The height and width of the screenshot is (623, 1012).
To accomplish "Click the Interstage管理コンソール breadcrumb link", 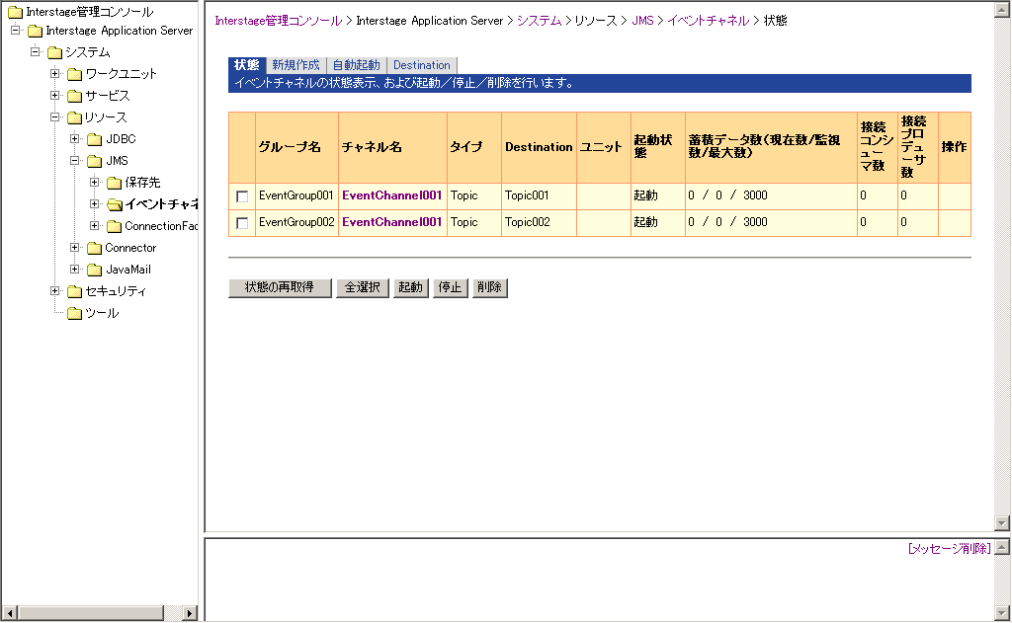I will (x=278, y=21).
